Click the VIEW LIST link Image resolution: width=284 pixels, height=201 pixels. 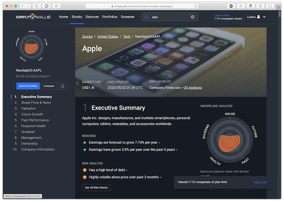260,182
